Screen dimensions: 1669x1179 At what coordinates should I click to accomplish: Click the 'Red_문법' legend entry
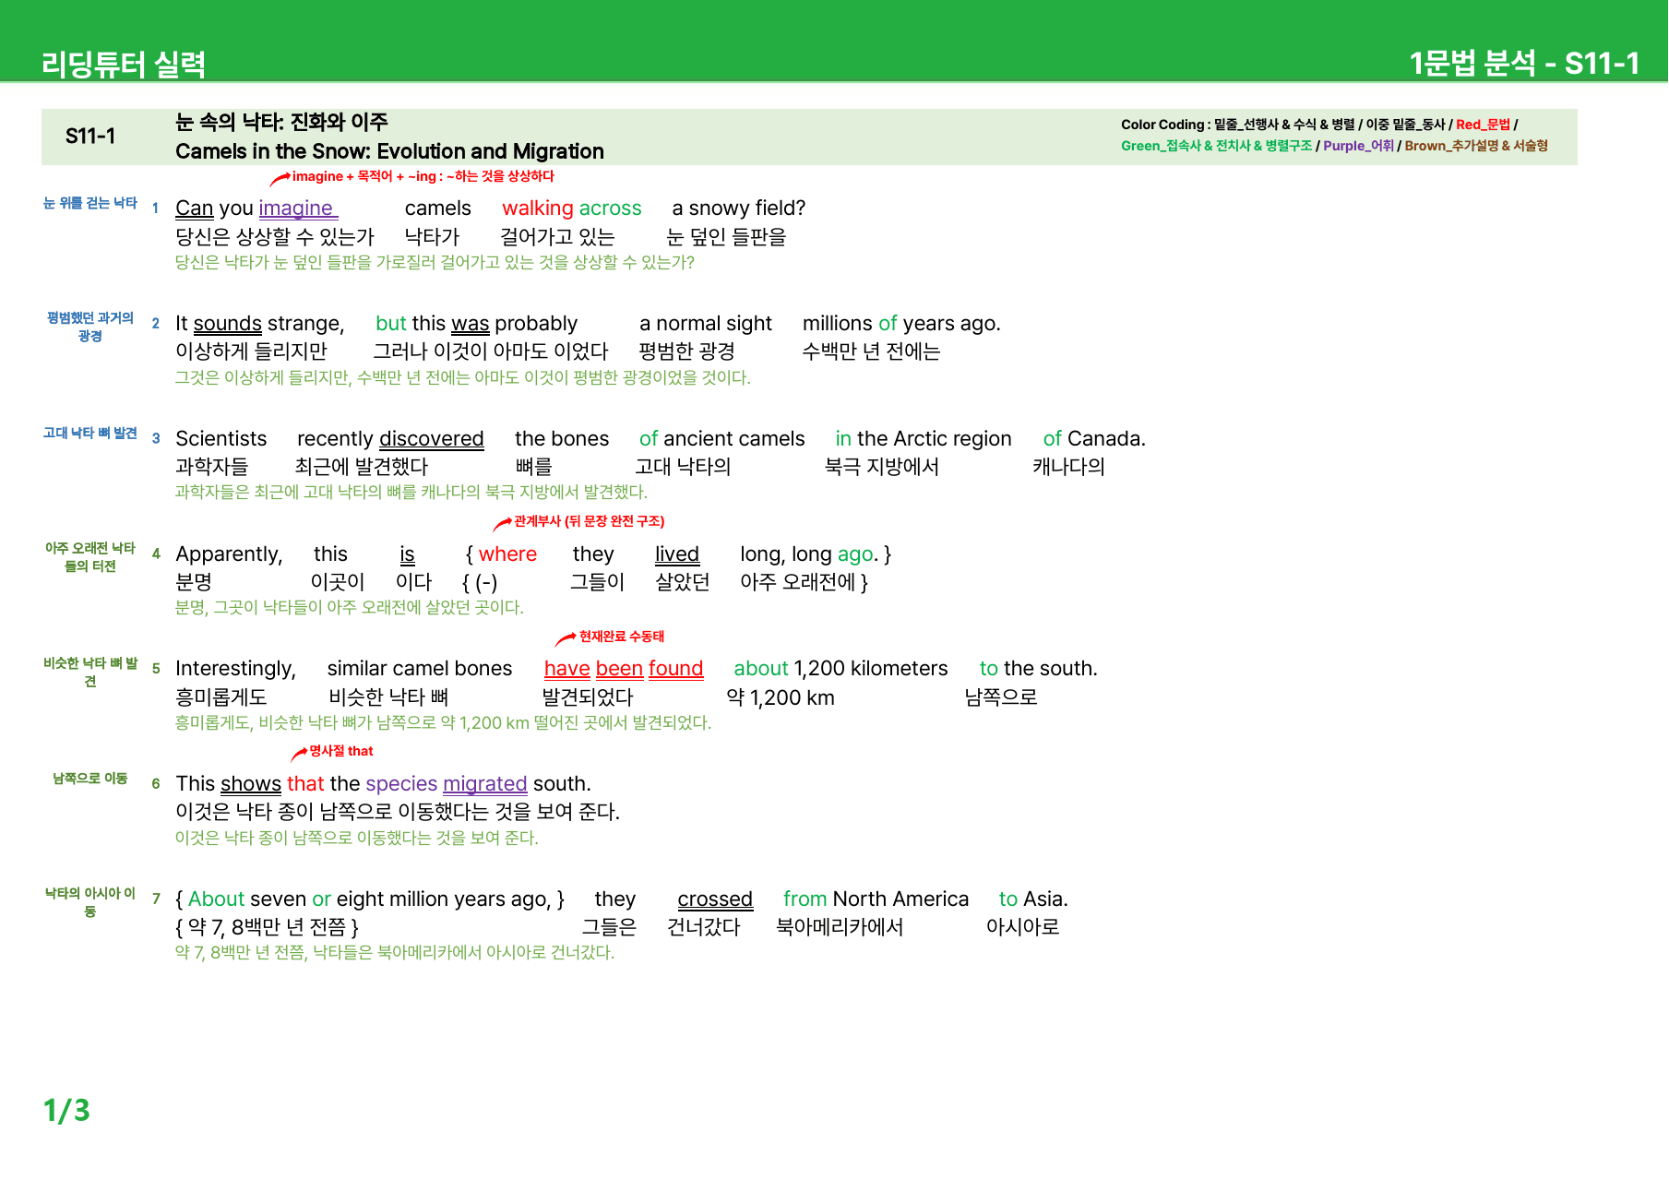pos(1483,125)
